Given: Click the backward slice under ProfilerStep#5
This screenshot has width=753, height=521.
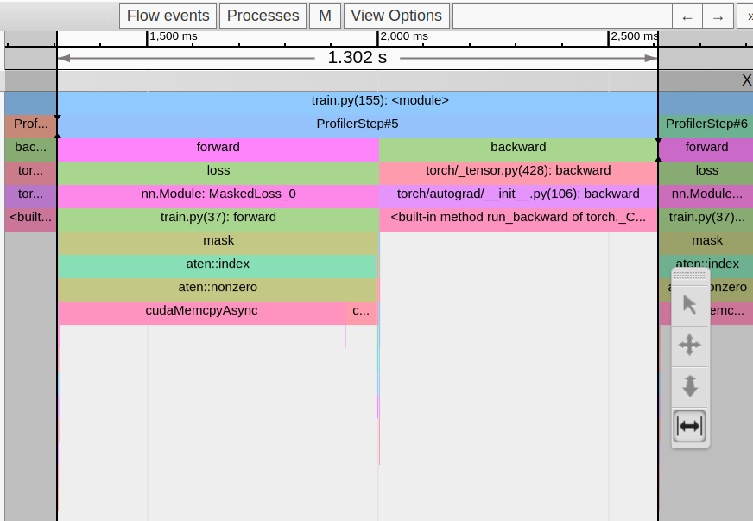Looking at the screenshot, I should 518,148.
